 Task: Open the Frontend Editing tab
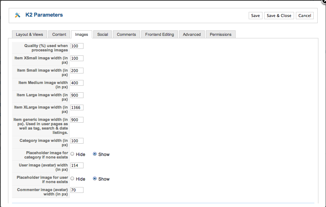pyautogui.click(x=159, y=34)
